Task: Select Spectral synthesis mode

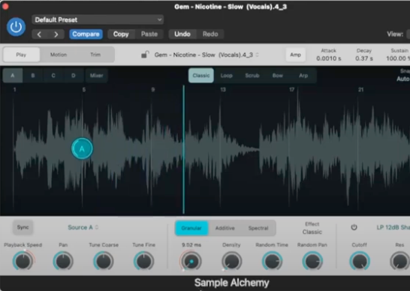Action: [258, 228]
